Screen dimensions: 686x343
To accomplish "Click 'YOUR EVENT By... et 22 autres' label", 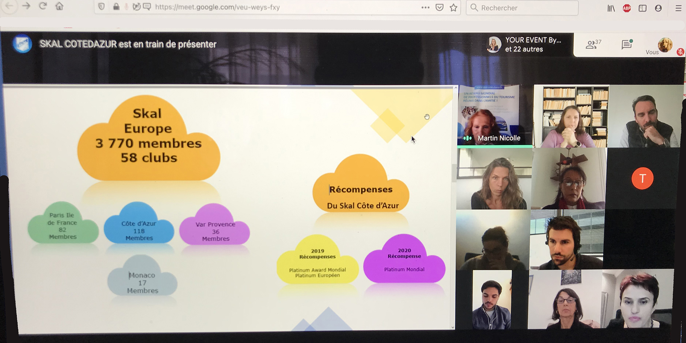I will pos(533,45).
